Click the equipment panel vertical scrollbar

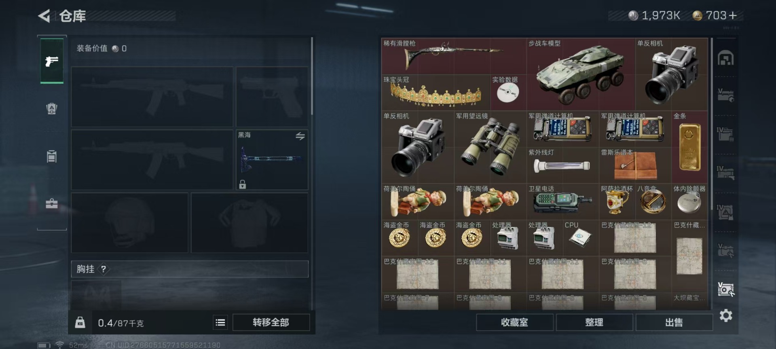(x=312, y=76)
